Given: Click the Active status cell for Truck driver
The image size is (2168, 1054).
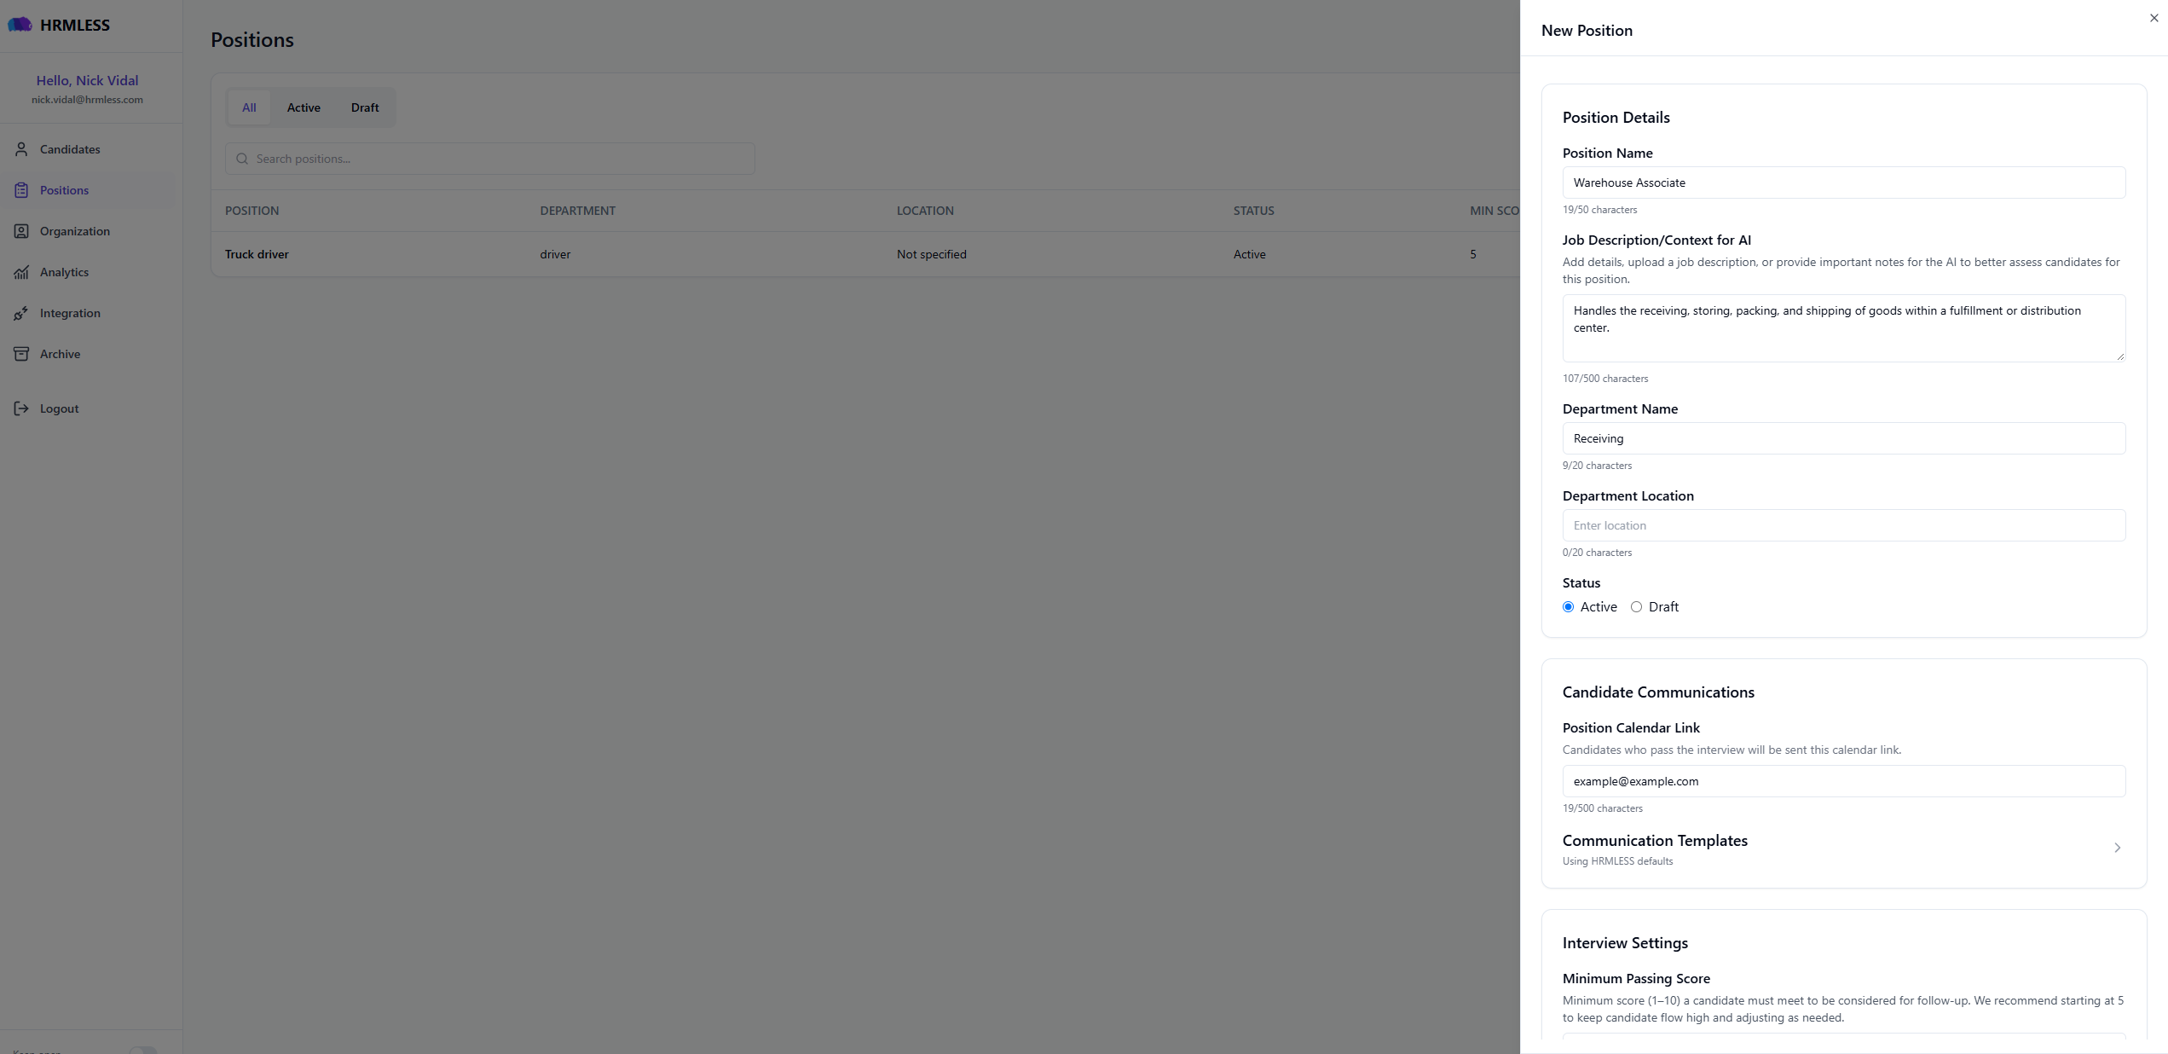Looking at the screenshot, I should (x=1249, y=254).
